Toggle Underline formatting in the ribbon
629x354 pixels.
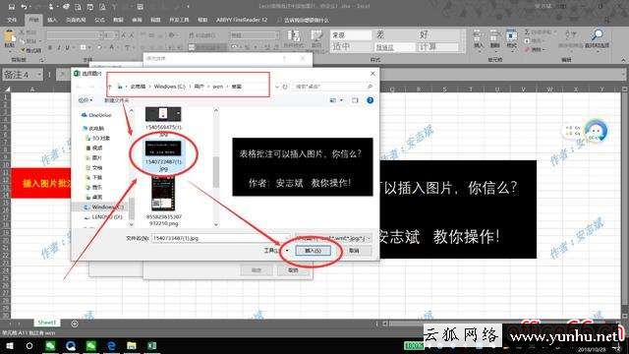[x=67, y=48]
